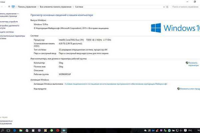The image size is (200, 133).
Task: Click Изменить параметры link with shield
Action: [x=193, y=64]
